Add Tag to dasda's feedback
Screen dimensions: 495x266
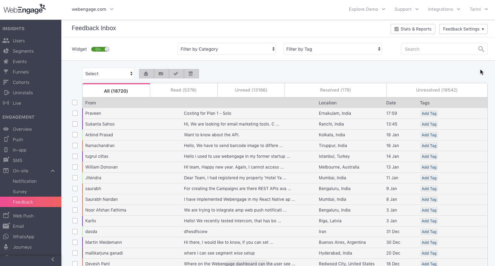[x=429, y=232]
